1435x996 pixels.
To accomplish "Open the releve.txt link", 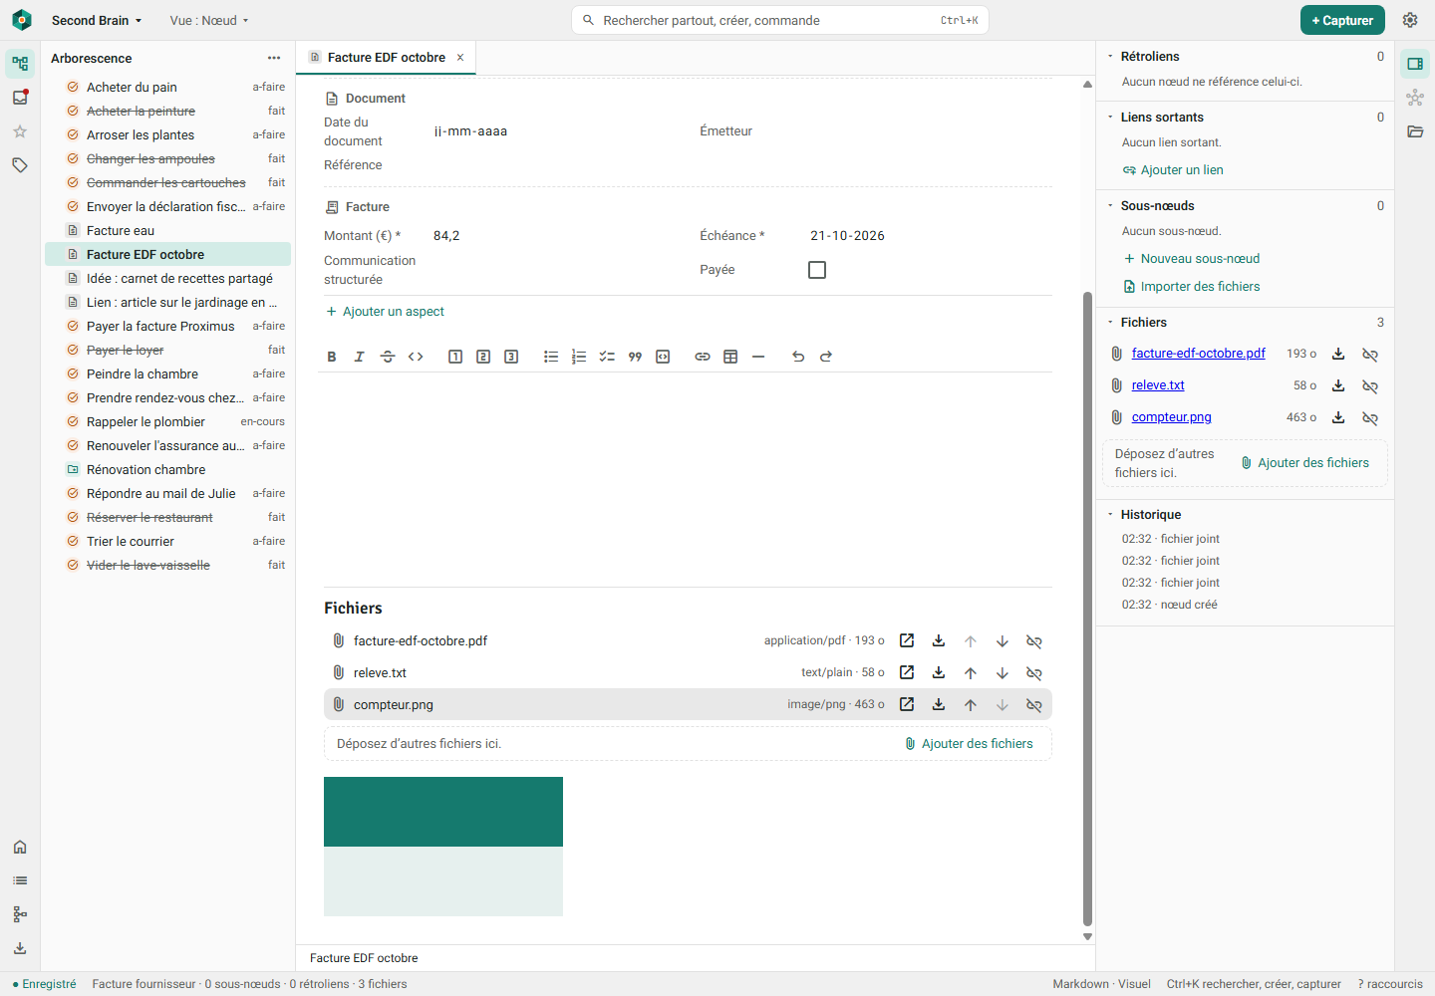I will [1158, 385].
